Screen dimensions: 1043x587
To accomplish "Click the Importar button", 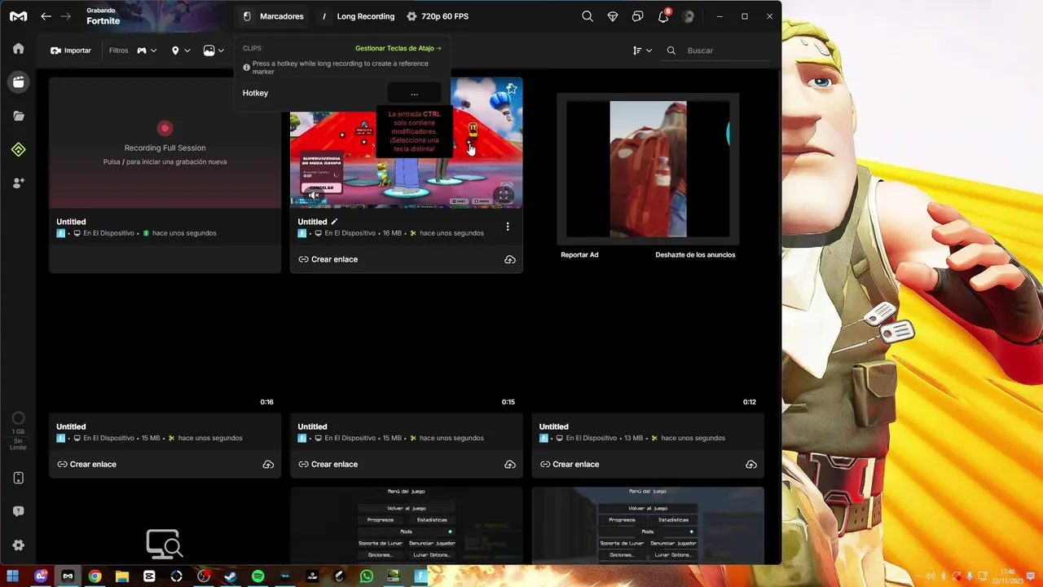I will pyautogui.click(x=71, y=51).
